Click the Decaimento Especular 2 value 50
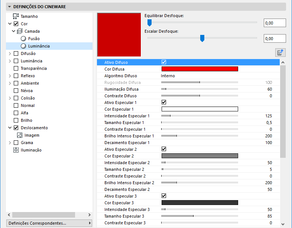The width and height of the screenshot is (292, 228). point(270,189)
